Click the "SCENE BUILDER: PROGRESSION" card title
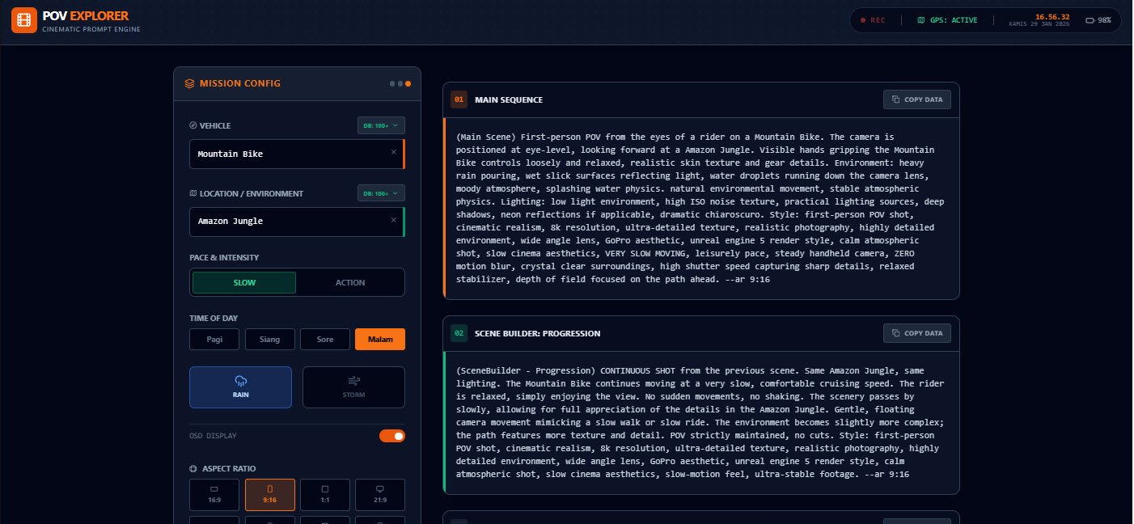The height and width of the screenshot is (524, 1134). (x=537, y=333)
